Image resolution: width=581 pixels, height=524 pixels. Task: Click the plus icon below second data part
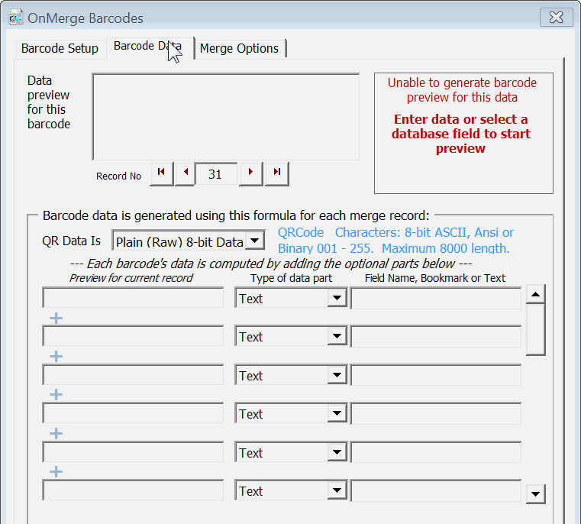[x=56, y=356]
